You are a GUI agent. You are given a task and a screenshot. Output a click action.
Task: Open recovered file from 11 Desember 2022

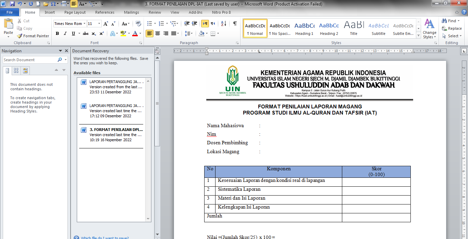pos(111,87)
